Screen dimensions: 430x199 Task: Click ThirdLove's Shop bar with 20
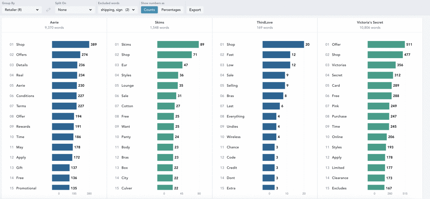pyautogui.click(x=283, y=45)
